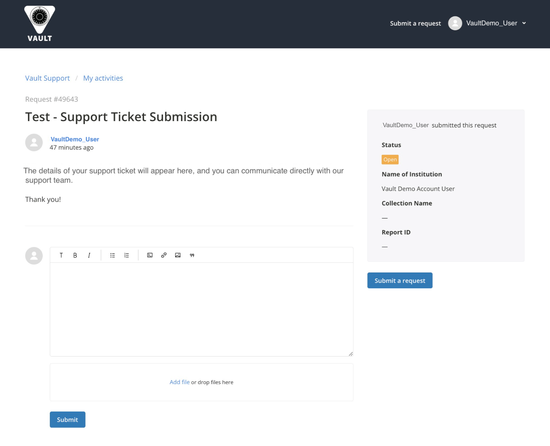The width and height of the screenshot is (550, 446).
Task: Click the Status label in sidebar
Action: [x=391, y=145]
